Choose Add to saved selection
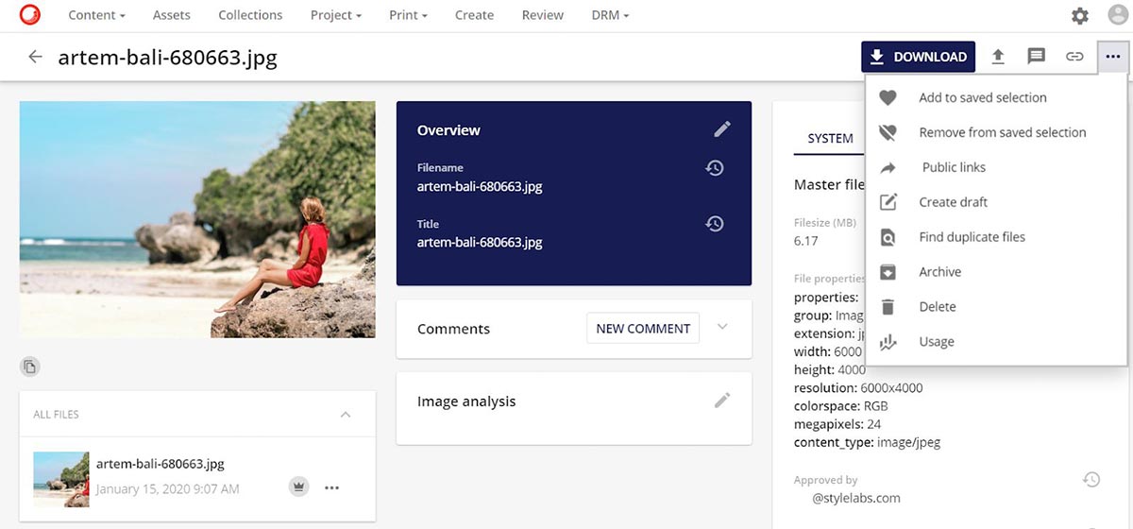 (x=983, y=97)
